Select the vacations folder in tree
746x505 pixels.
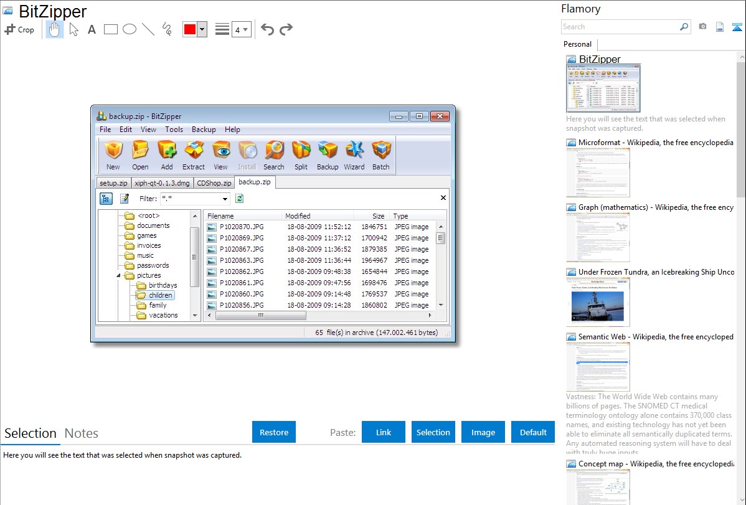coord(163,315)
